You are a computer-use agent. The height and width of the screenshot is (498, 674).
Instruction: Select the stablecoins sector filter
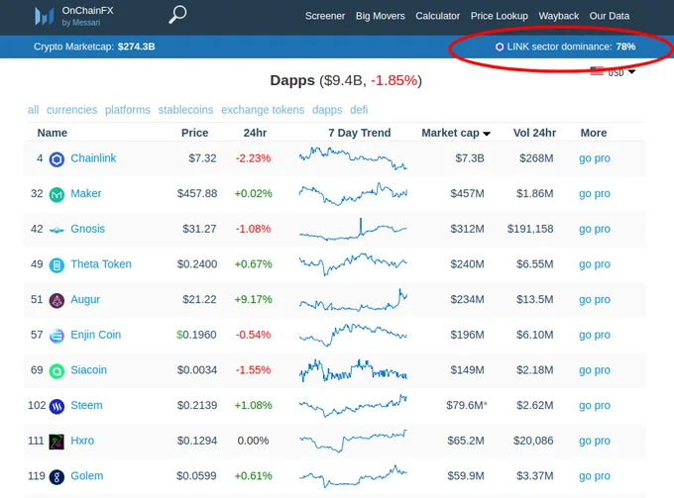click(x=185, y=110)
